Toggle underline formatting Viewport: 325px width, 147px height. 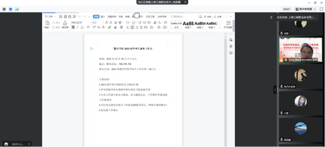point(82,27)
